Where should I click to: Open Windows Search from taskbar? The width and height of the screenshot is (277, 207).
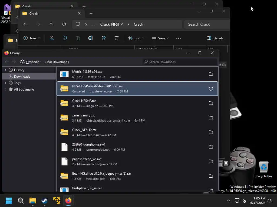coord(21,201)
